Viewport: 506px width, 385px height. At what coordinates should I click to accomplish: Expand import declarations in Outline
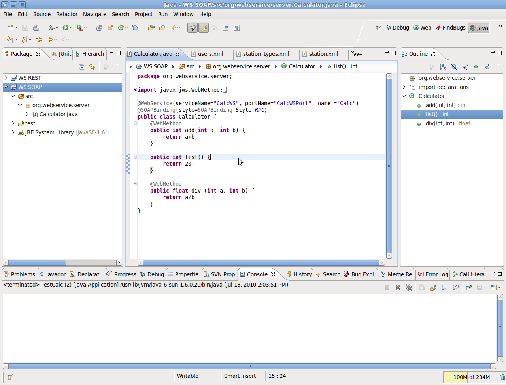pyautogui.click(x=404, y=87)
